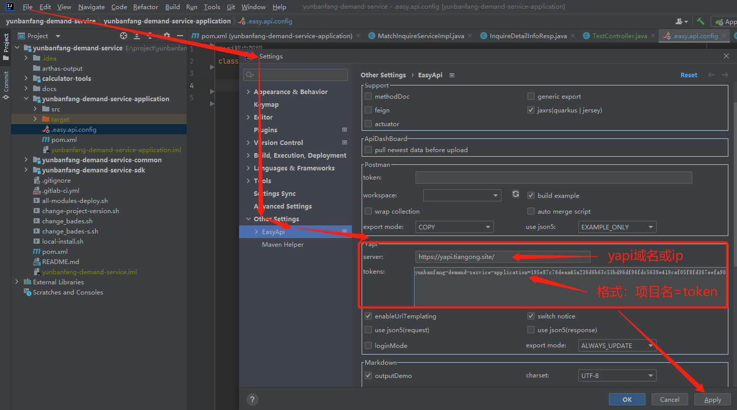Viewport: 737px width, 410px height.
Task: Open Project panel gear options
Action: point(167,36)
